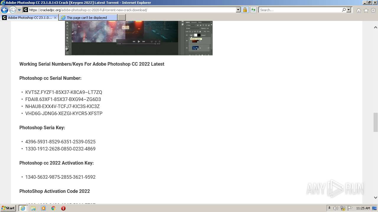
Task: Switch to 'This page can't be displayed' tab
Action: (88, 17)
